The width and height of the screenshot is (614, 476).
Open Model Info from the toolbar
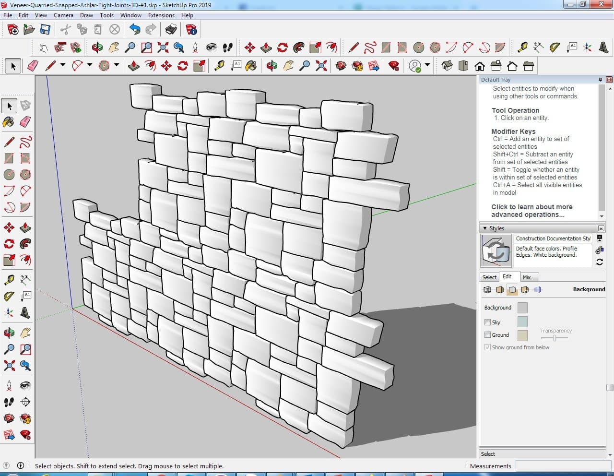click(x=191, y=30)
